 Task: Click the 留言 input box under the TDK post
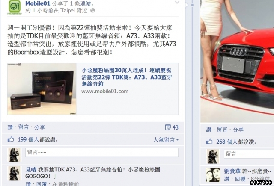pos(102,152)
